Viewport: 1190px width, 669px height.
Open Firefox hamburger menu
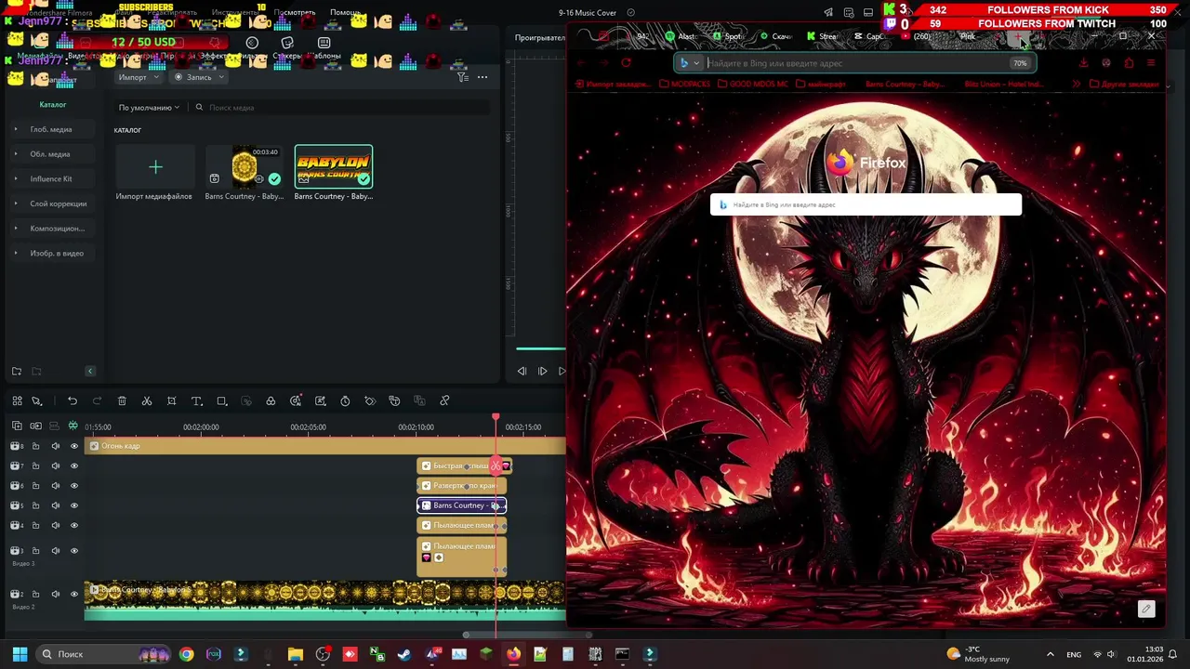(1151, 63)
